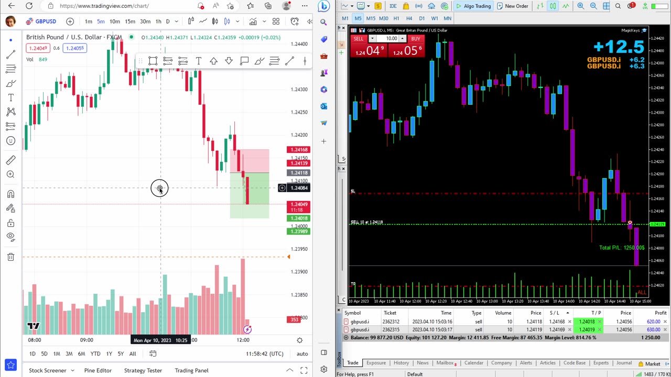
Task: Open Market button in MetaTrader toolbox
Action: [649, 363]
